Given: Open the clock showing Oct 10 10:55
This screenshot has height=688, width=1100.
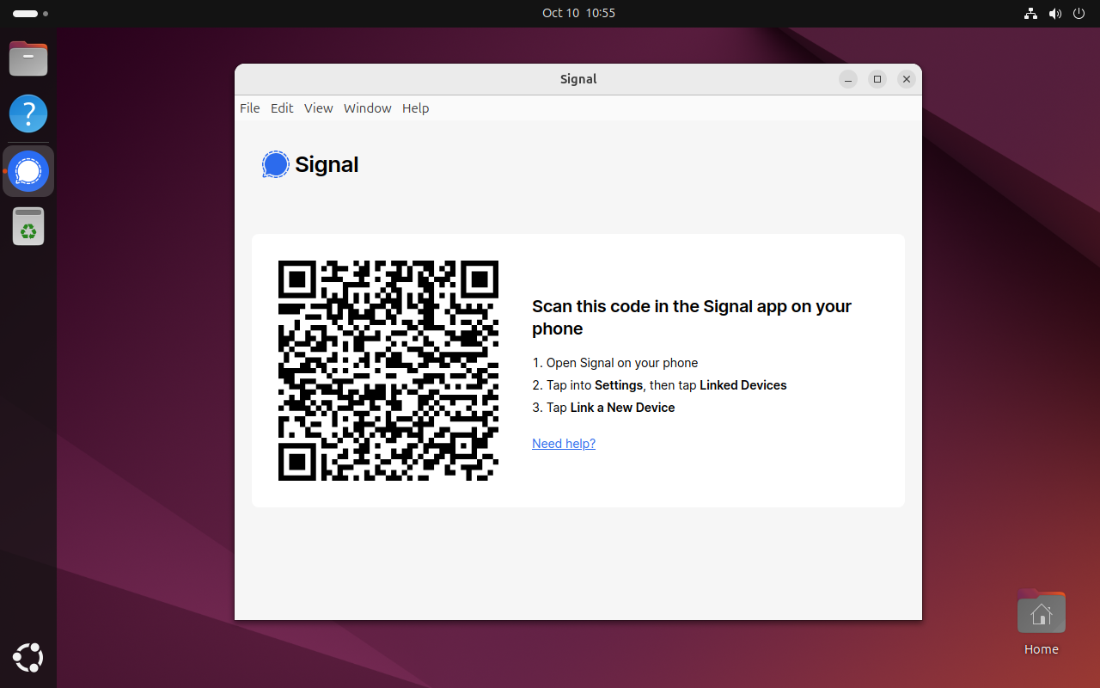Looking at the screenshot, I should point(578,13).
